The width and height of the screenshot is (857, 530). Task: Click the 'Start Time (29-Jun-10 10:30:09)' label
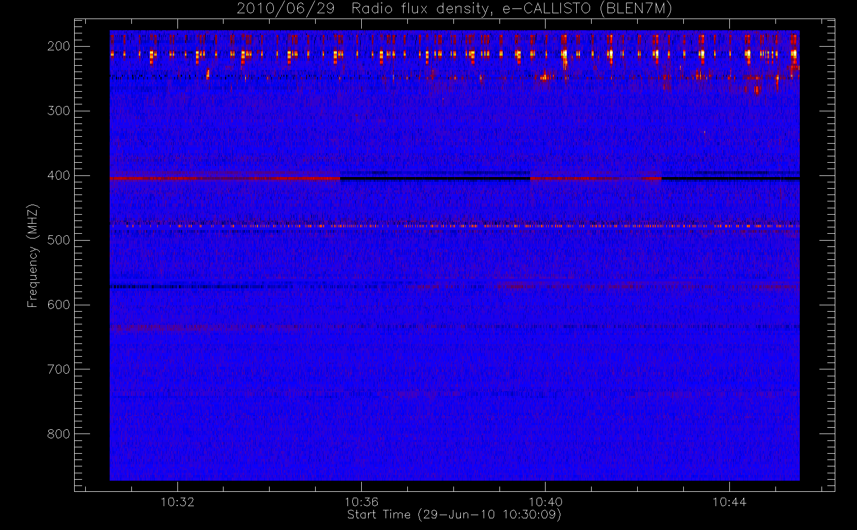point(454,515)
